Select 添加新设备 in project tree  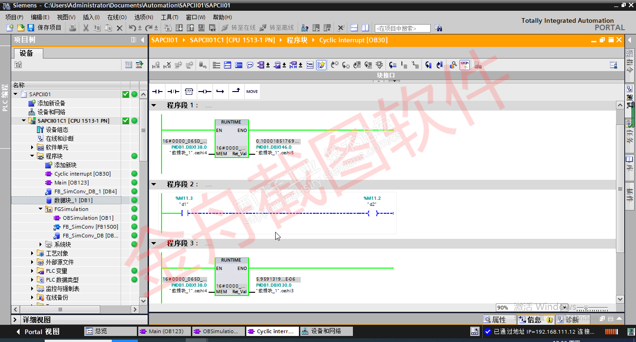tap(47, 103)
